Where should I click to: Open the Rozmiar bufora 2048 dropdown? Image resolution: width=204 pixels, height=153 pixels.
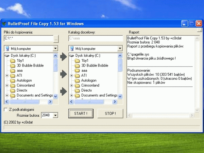[55, 115]
